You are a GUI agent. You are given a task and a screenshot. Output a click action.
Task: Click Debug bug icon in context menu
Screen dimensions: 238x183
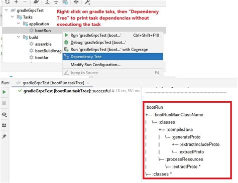click(66, 42)
